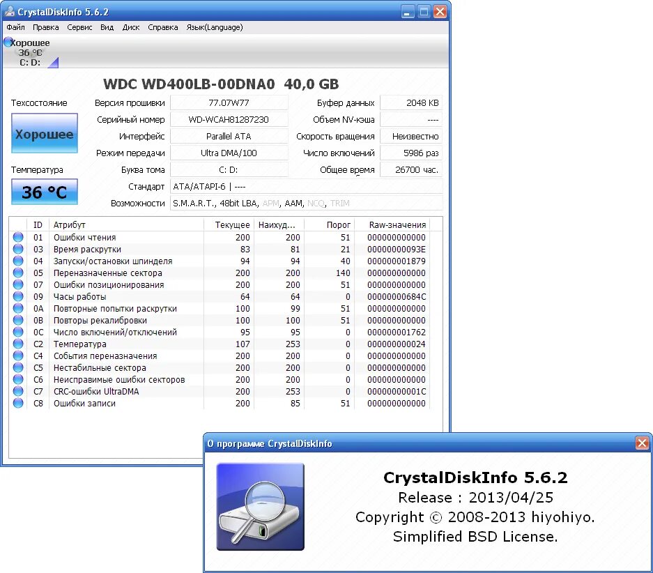Open the Язык(Language) menu
653x573 pixels.
(x=215, y=27)
